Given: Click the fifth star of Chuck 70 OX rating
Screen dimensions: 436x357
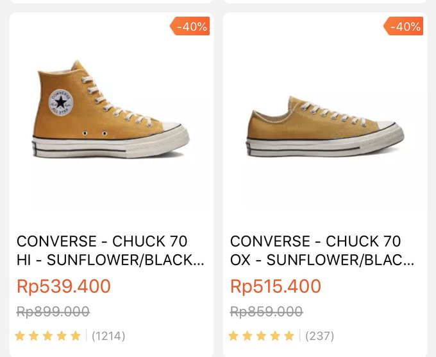Looking at the screenshot, I should click(x=289, y=336).
